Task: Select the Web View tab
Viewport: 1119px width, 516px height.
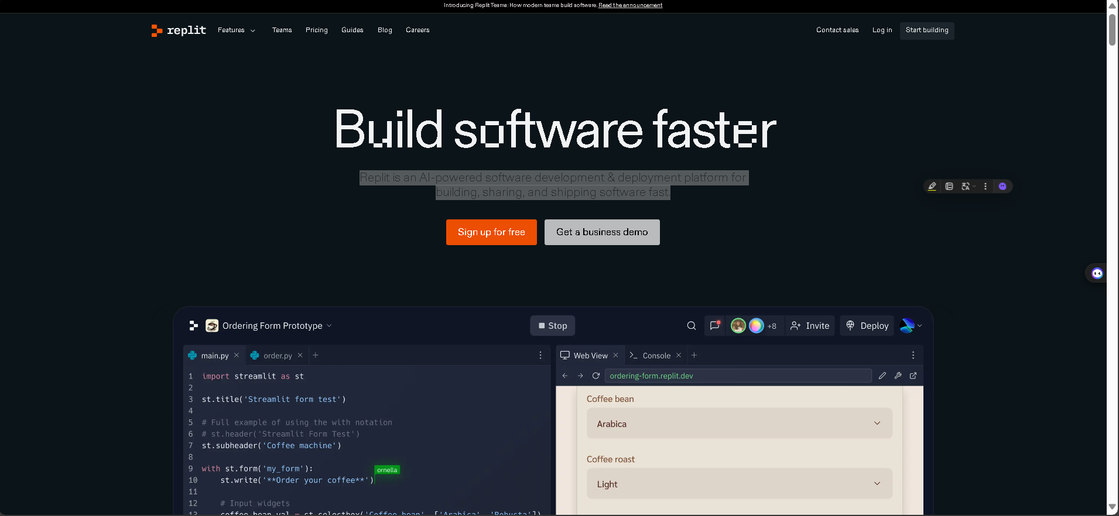Action: click(x=590, y=355)
